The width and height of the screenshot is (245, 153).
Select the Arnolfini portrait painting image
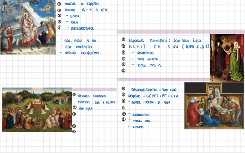pyautogui.click(x=227, y=58)
